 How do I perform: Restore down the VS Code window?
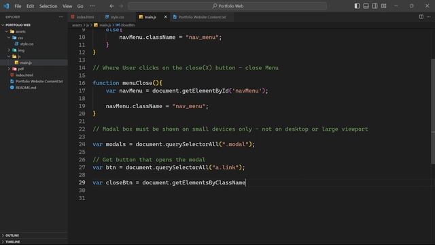click(x=412, y=6)
